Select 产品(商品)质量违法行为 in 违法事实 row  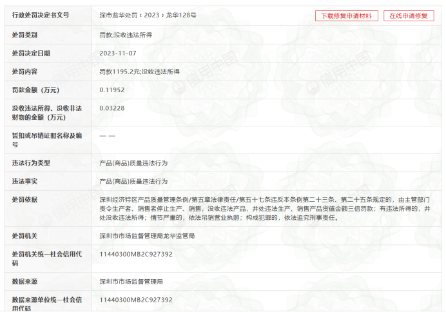(x=133, y=181)
